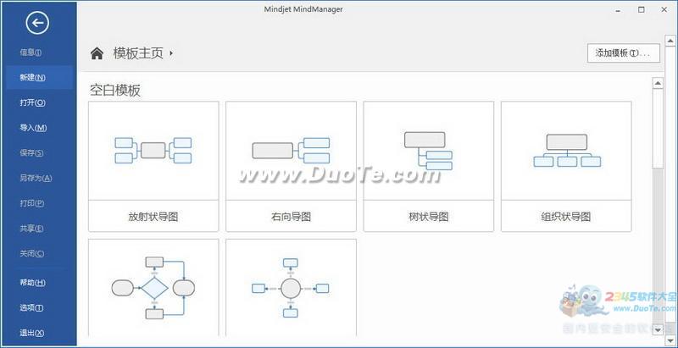The width and height of the screenshot is (678, 348).
Task: Open the 帮助 menu item
Action: pos(32,283)
